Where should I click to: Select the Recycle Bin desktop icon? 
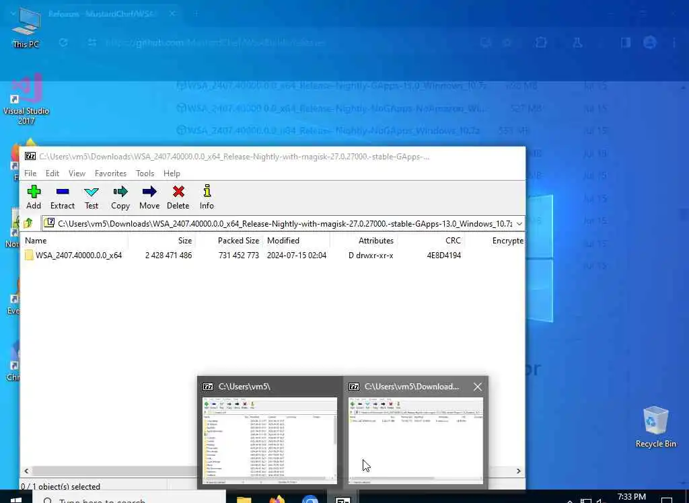655,428
